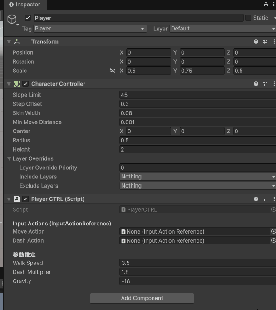Image resolution: width=276 pixels, height=310 pixels.
Task: Disable the Character Controller component checkbox
Action: (x=25, y=84)
